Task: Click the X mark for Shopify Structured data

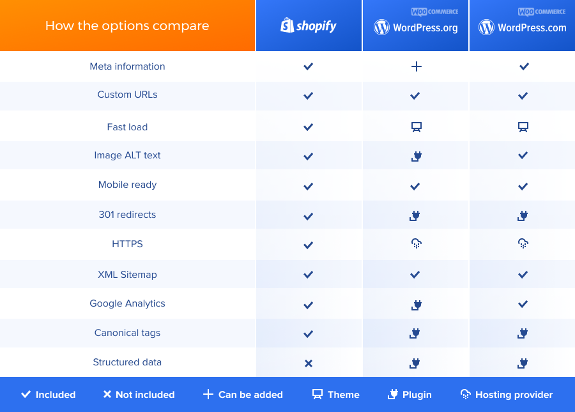Action: pyautogui.click(x=309, y=363)
